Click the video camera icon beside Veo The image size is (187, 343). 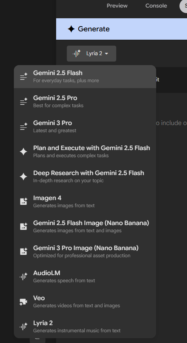click(x=23, y=302)
